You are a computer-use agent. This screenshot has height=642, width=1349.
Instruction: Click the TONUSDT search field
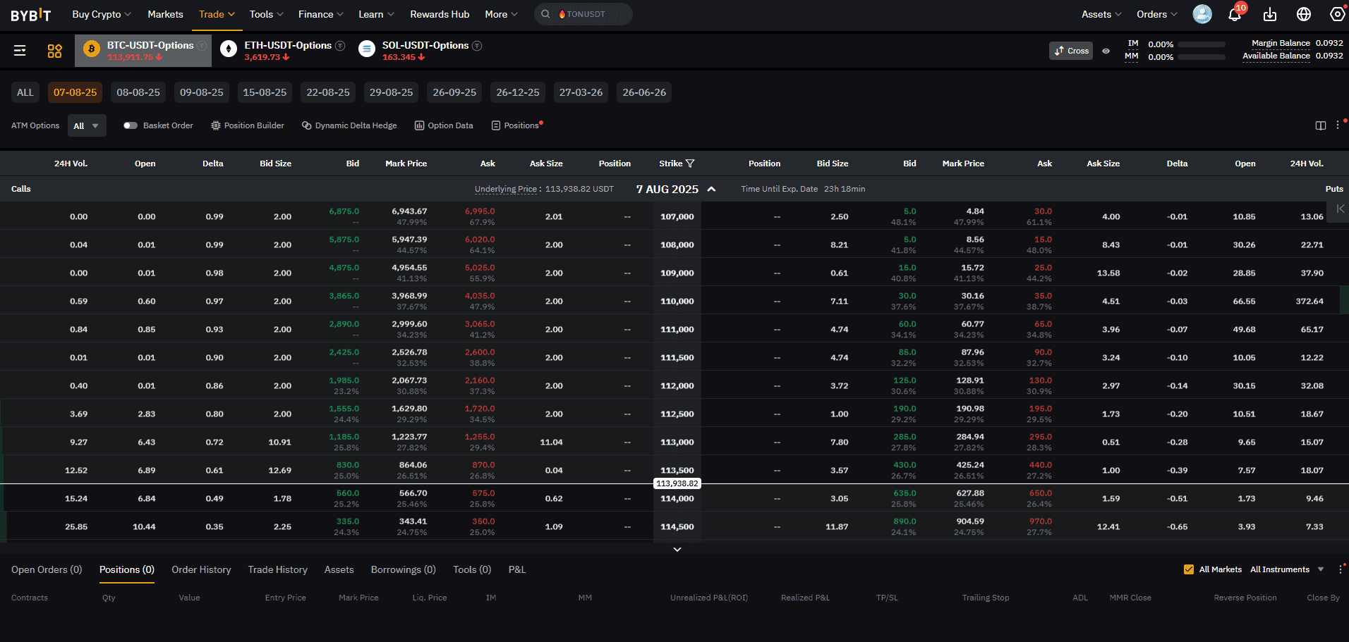pyautogui.click(x=583, y=14)
